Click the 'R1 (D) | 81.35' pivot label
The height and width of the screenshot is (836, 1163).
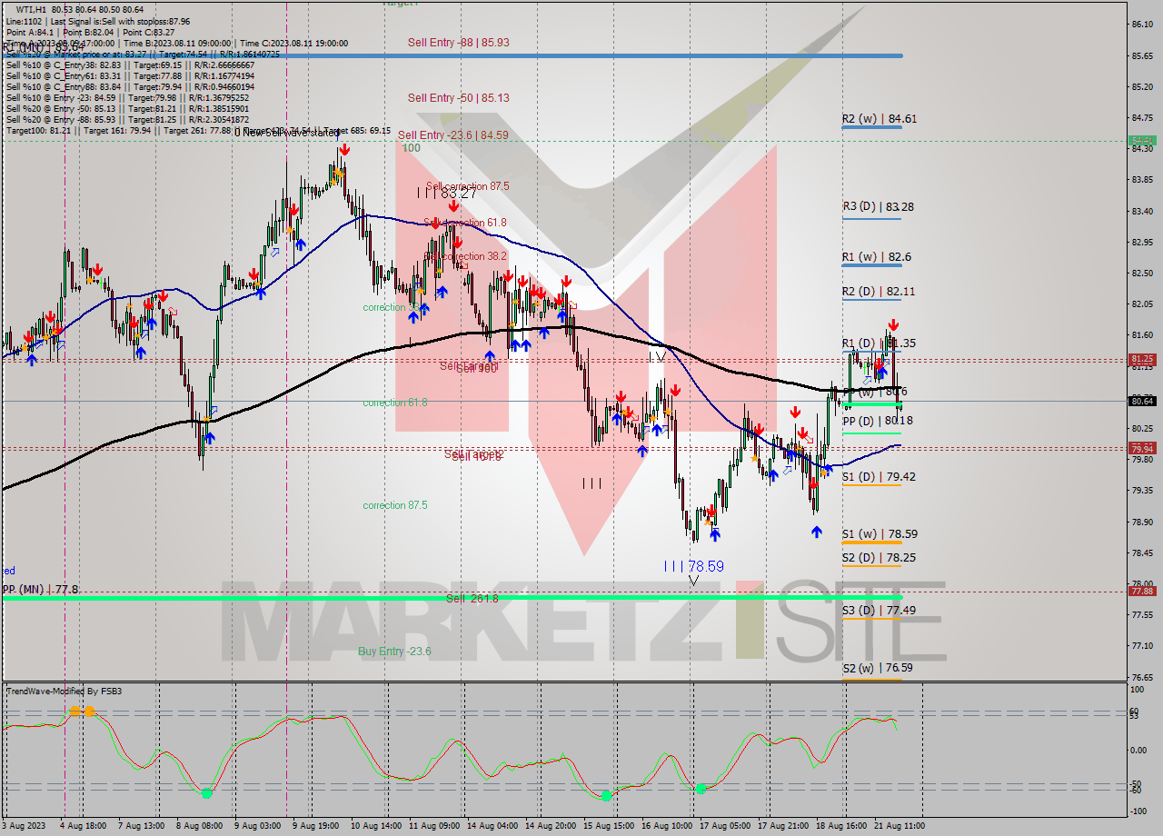click(878, 343)
